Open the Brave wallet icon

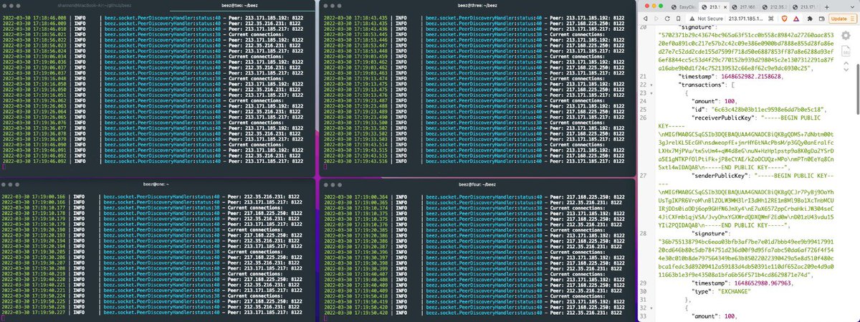[x=822, y=19]
